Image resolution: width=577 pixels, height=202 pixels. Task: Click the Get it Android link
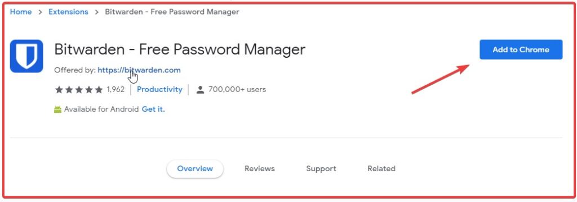coord(153,109)
